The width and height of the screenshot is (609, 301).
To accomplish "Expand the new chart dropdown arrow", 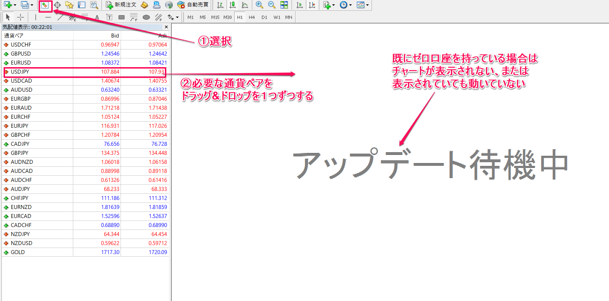I will click(15, 5).
